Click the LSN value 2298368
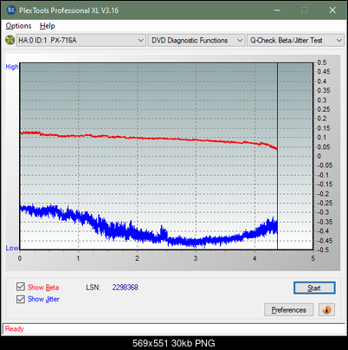This screenshot has width=348, height=350. click(x=126, y=288)
